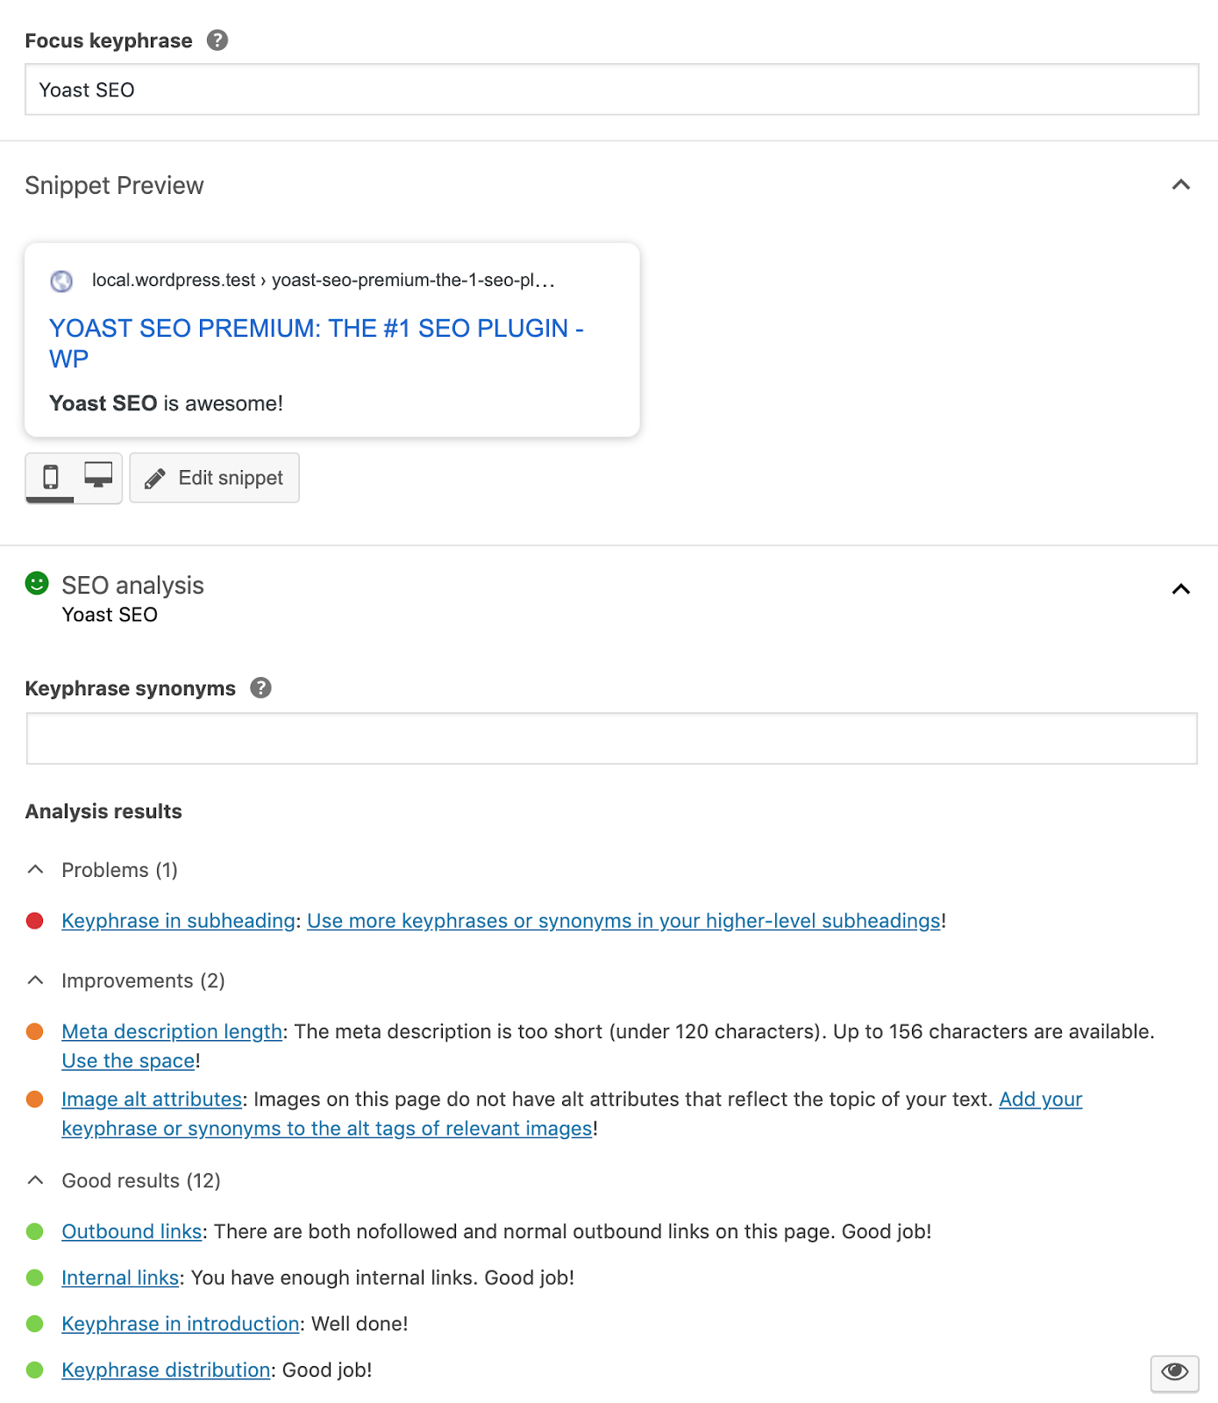1218x1403 pixels.
Task: Open the Meta description length link
Action: point(172,1031)
